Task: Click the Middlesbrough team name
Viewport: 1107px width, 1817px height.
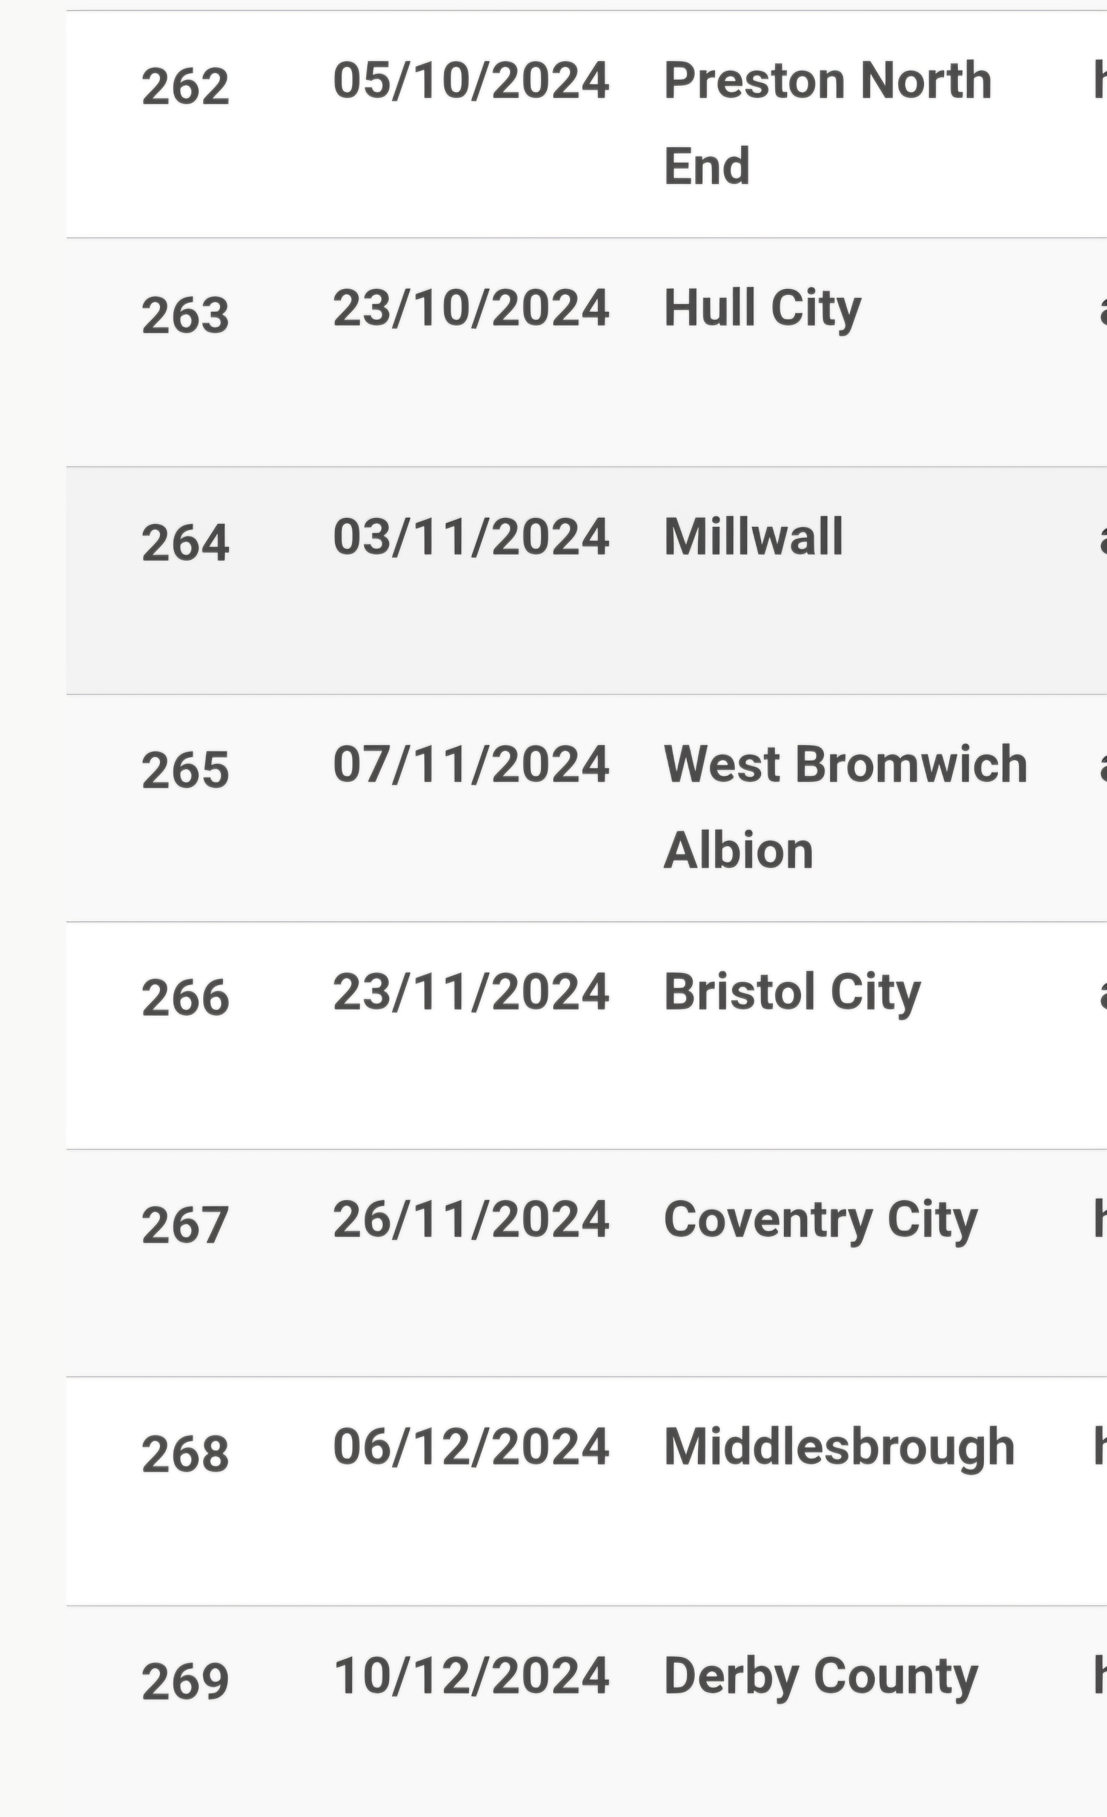Action: click(839, 1447)
